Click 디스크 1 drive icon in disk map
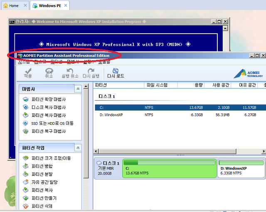 pos(99,163)
